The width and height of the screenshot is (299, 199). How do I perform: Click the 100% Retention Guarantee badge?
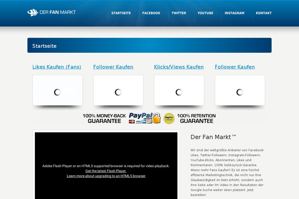pyautogui.click(x=196, y=118)
